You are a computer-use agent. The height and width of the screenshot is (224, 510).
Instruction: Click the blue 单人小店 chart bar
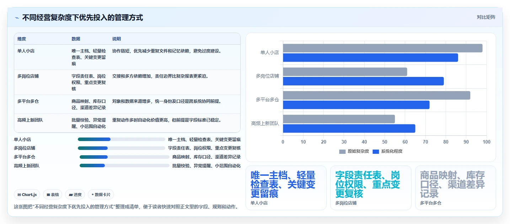[x=370, y=57]
